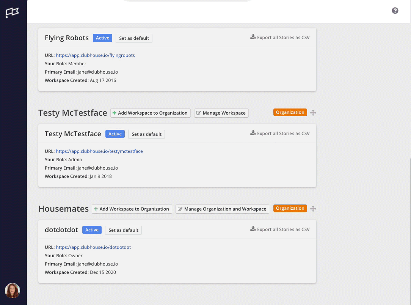Select 'Your Role: Admin' text

point(63,159)
